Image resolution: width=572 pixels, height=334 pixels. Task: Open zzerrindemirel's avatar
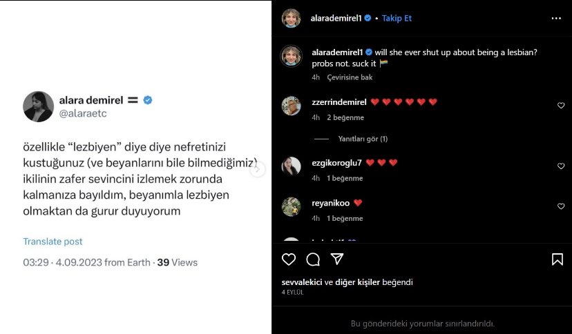click(x=292, y=106)
